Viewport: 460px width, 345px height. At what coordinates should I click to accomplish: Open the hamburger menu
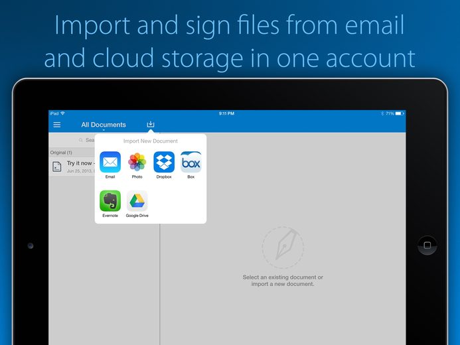coord(57,125)
